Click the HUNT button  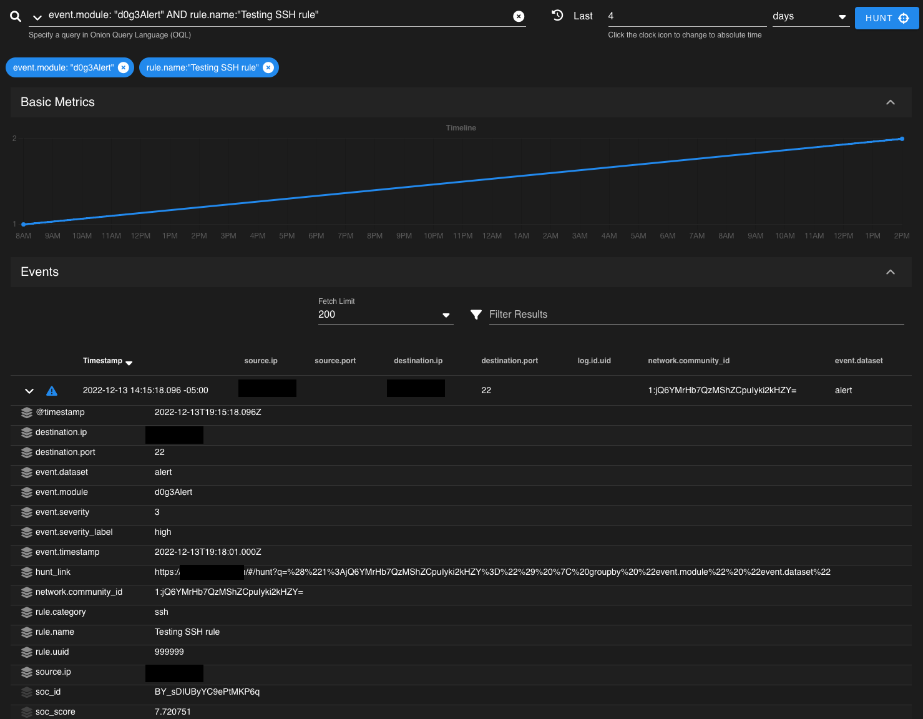tap(887, 18)
